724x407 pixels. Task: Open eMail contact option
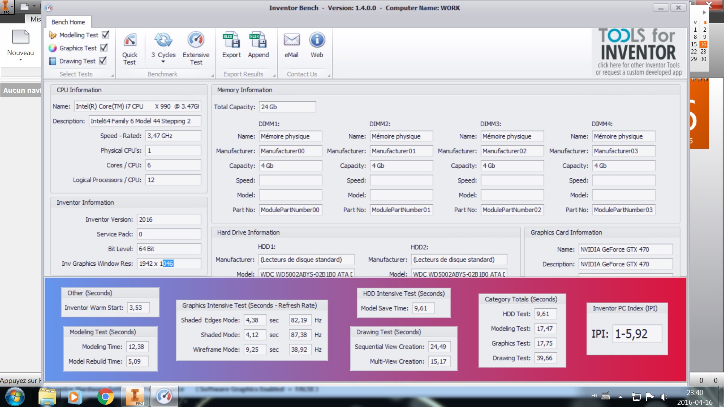tap(291, 45)
